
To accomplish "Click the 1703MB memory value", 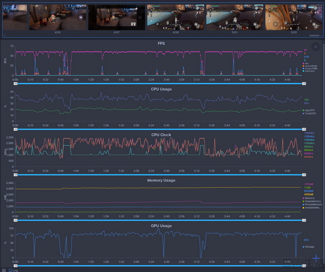I will (309, 184).
